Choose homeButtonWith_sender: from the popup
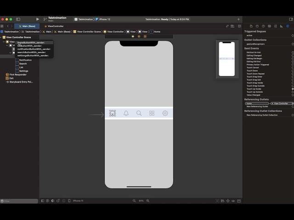The width and height of the screenshot is (294, 220). click(34, 43)
